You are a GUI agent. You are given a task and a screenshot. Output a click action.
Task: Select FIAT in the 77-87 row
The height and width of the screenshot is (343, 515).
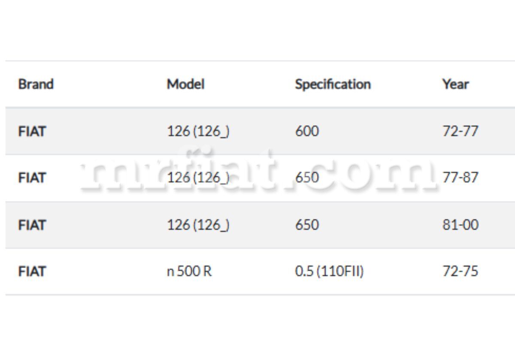tap(32, 178)
